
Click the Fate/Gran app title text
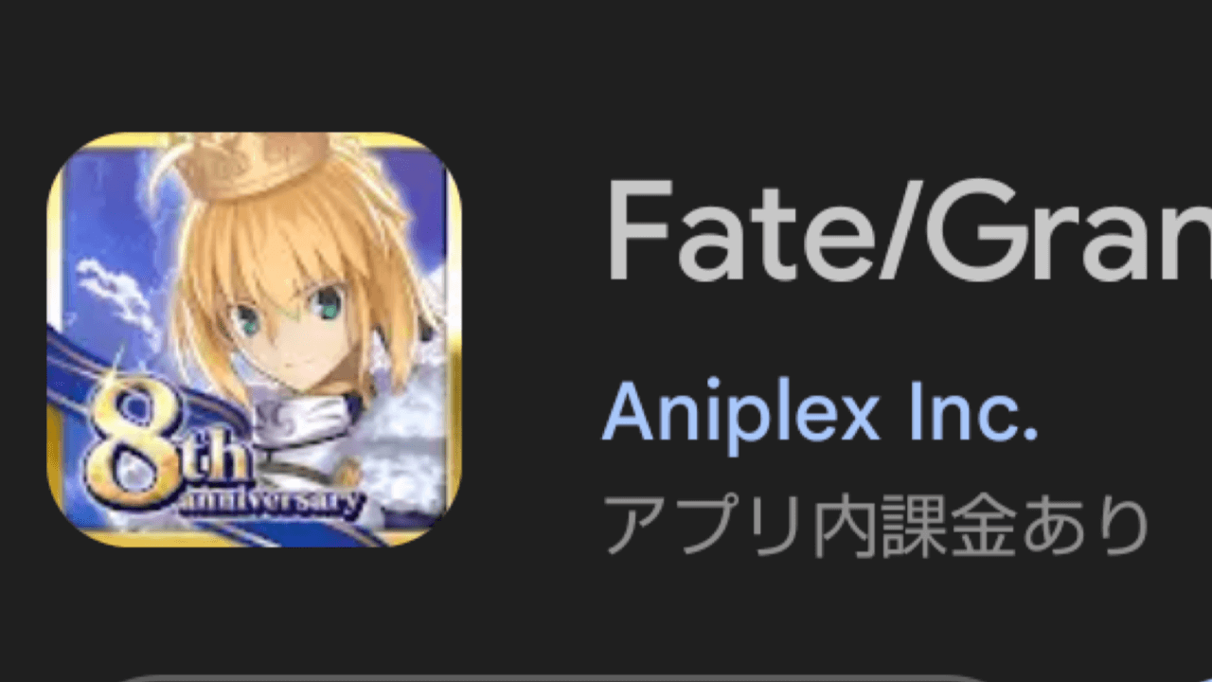click(908, 232)
